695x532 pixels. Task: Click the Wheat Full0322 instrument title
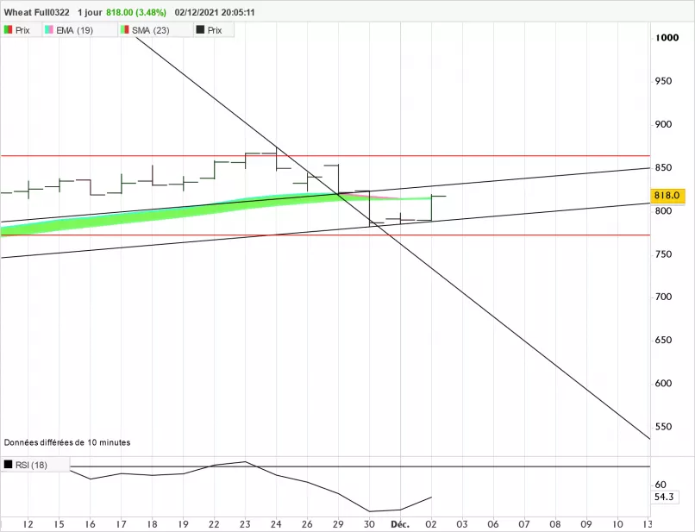[x=37, y=12]
